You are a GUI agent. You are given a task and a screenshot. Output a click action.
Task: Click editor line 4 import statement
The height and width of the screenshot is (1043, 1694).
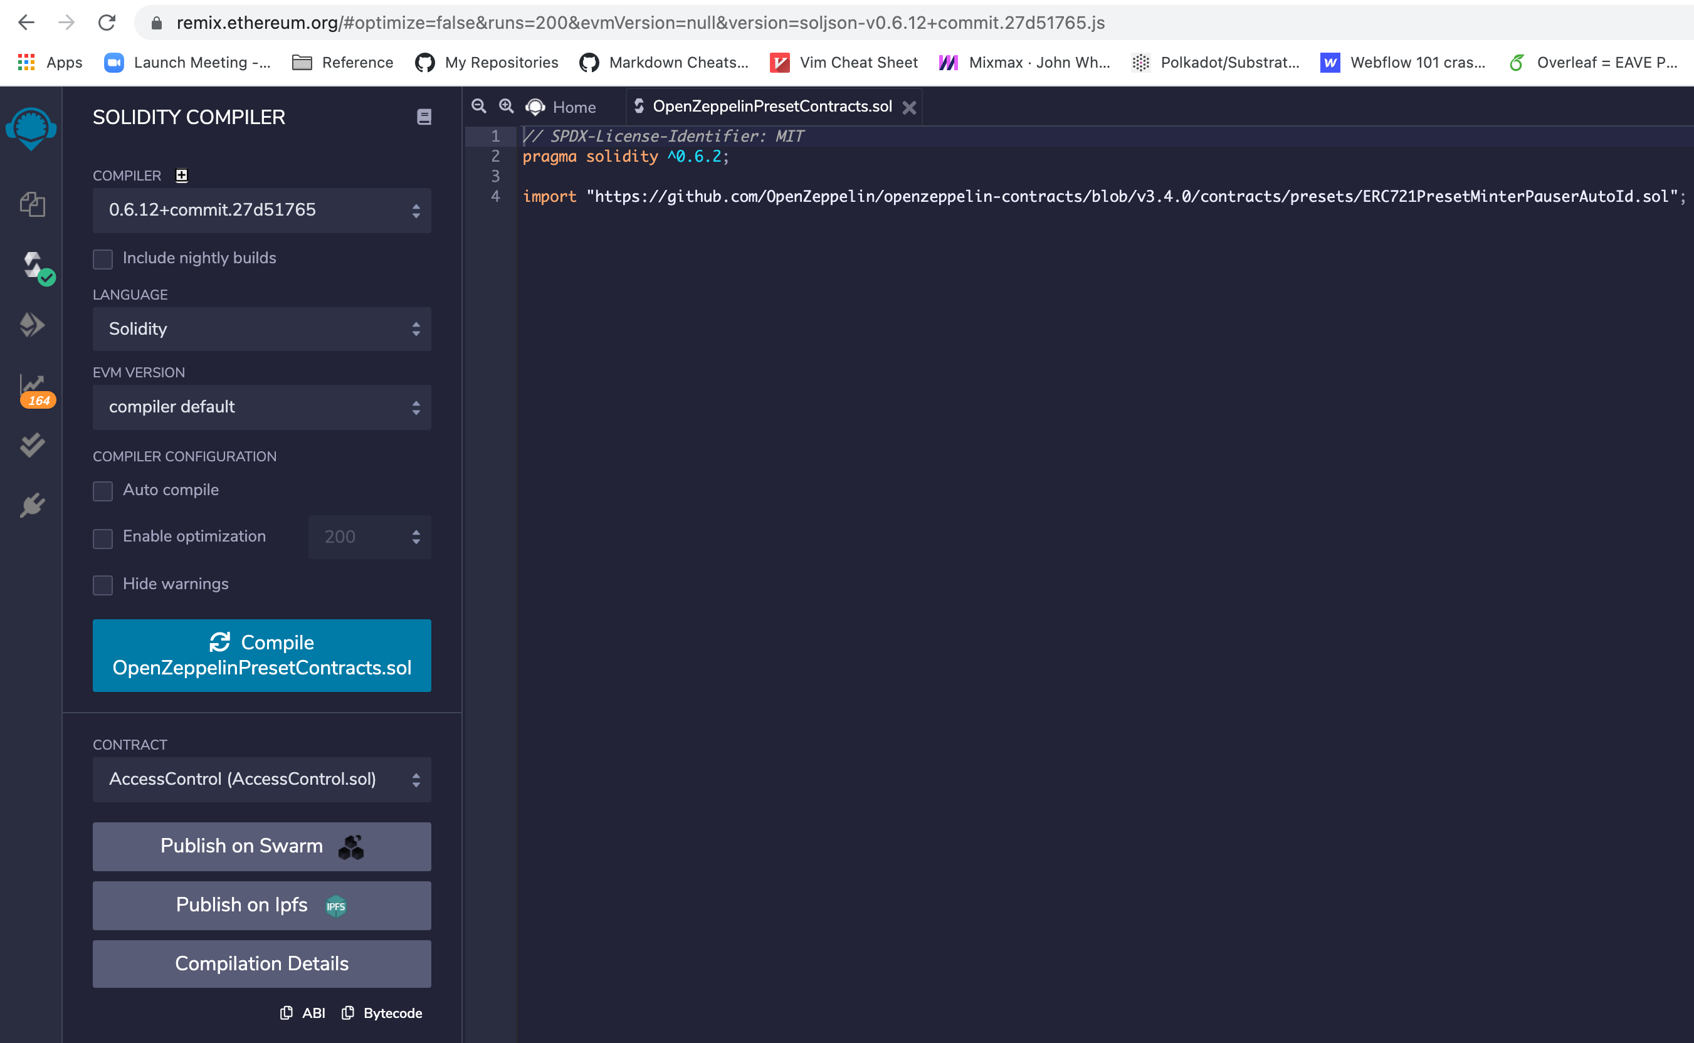coord(1104,197)
